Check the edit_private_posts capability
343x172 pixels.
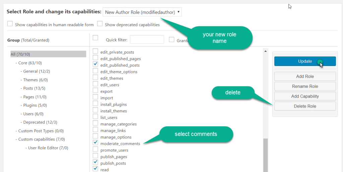click(x=95, y=51)
